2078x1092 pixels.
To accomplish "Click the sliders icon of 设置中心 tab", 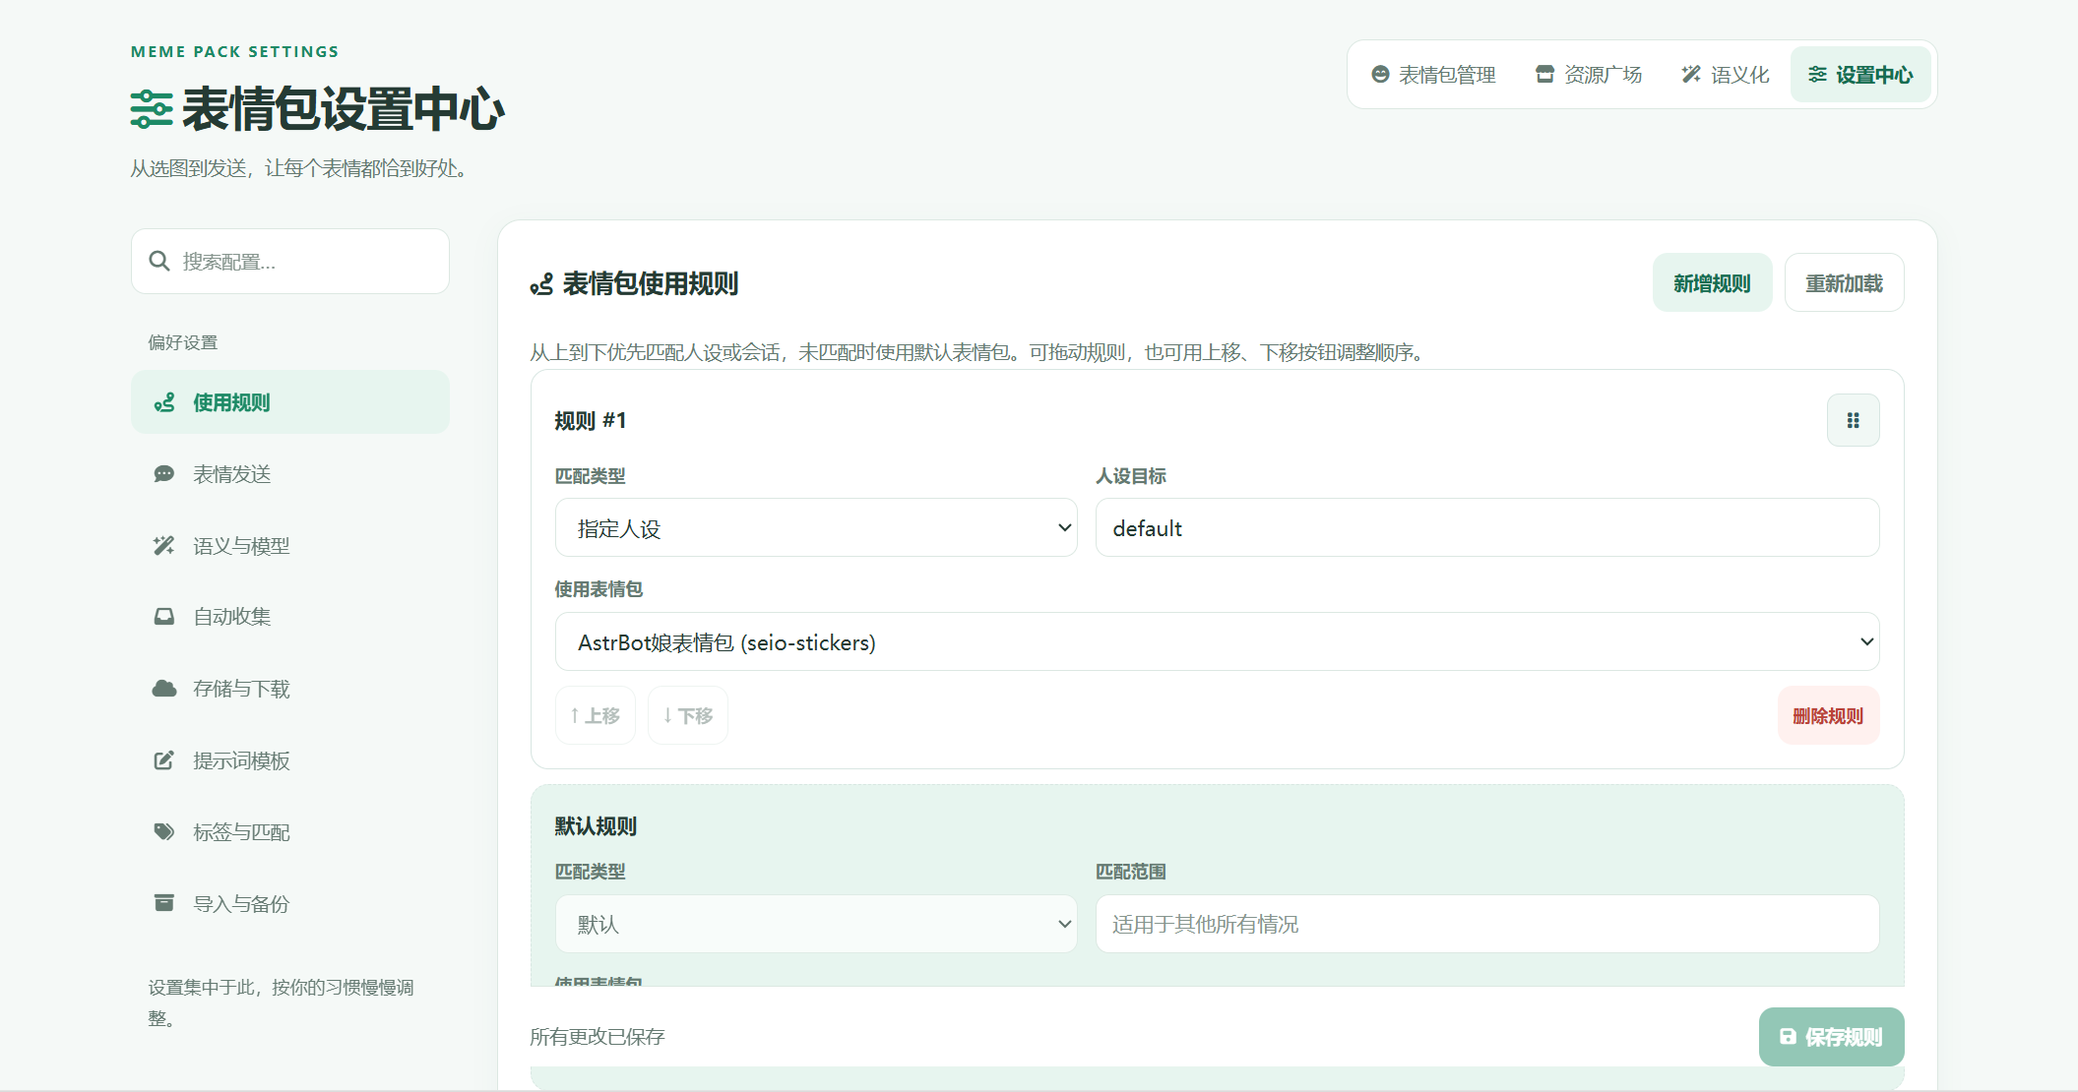I will click(1817, 75).
